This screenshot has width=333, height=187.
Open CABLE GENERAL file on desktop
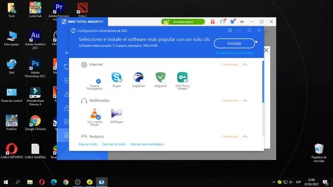click(x=35, y=151)
